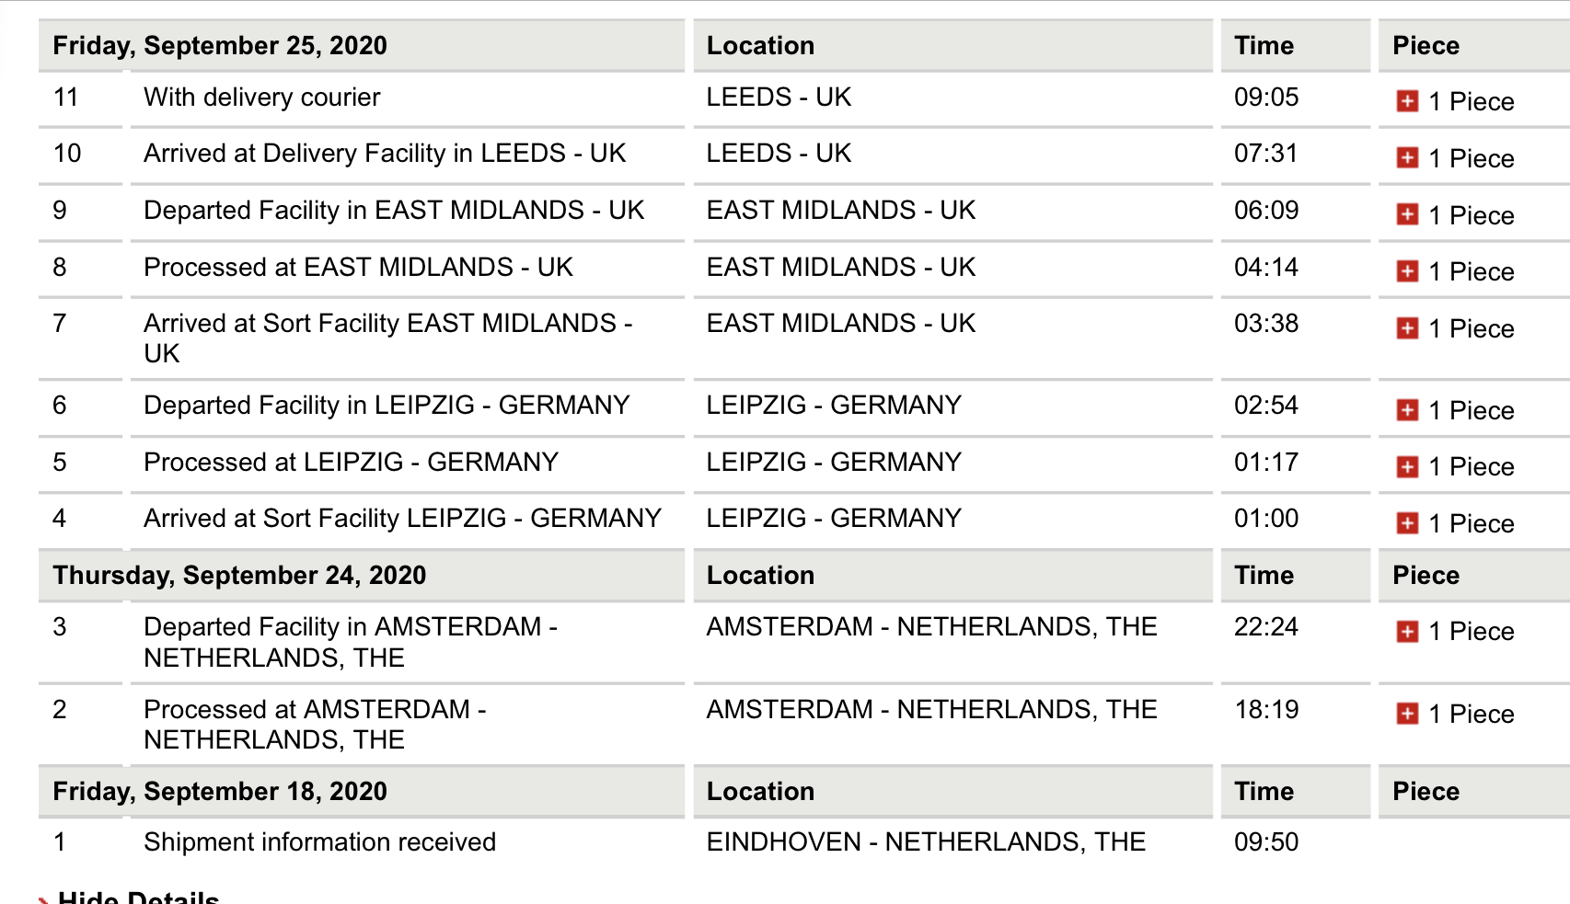Expand plus icon for Departed AMSTERDAM at 22:24

[x=1407, y=632]
